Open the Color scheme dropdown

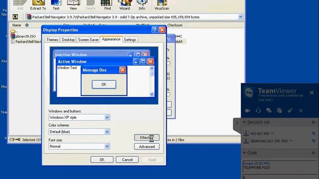[107, 132]
